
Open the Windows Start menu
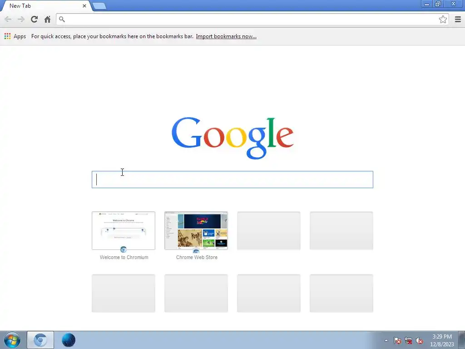(x=12, y=340)
